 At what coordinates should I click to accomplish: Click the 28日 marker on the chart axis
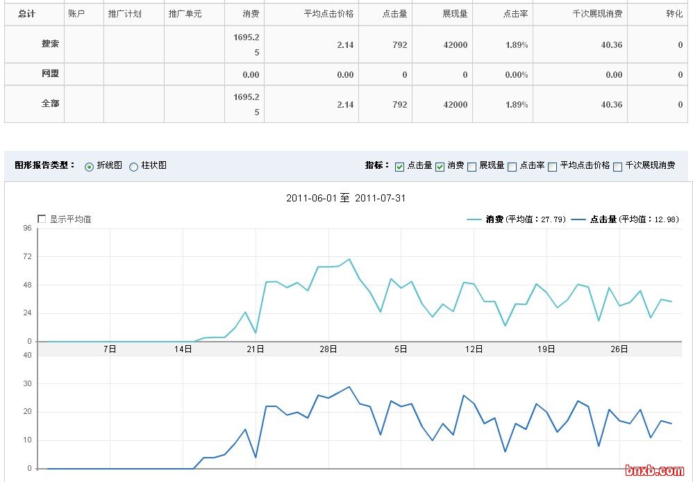click(x=328, y=349)
